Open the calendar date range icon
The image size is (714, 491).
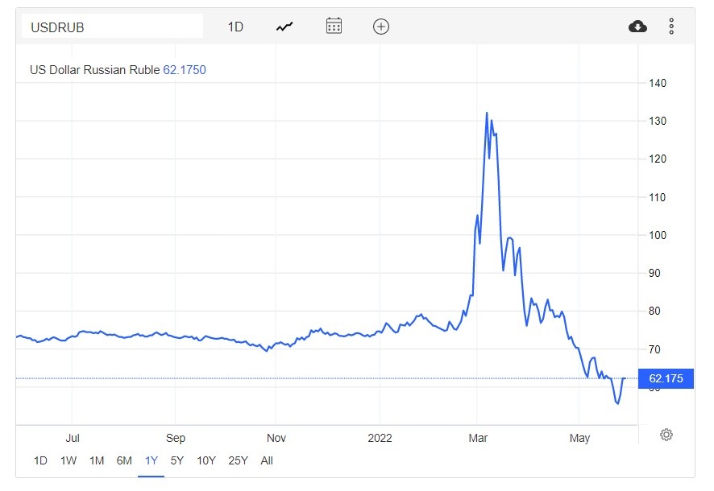334,27
